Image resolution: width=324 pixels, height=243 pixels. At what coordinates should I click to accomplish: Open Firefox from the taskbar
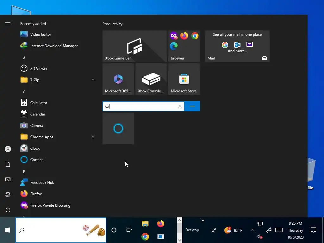click(160, 224)
